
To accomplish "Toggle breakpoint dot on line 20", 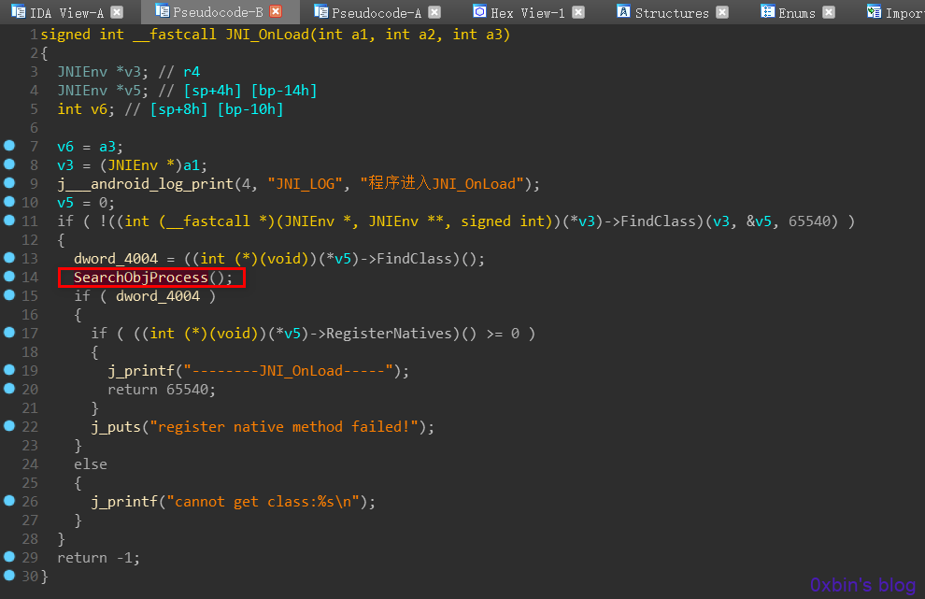I will click(x=9, y=389).
